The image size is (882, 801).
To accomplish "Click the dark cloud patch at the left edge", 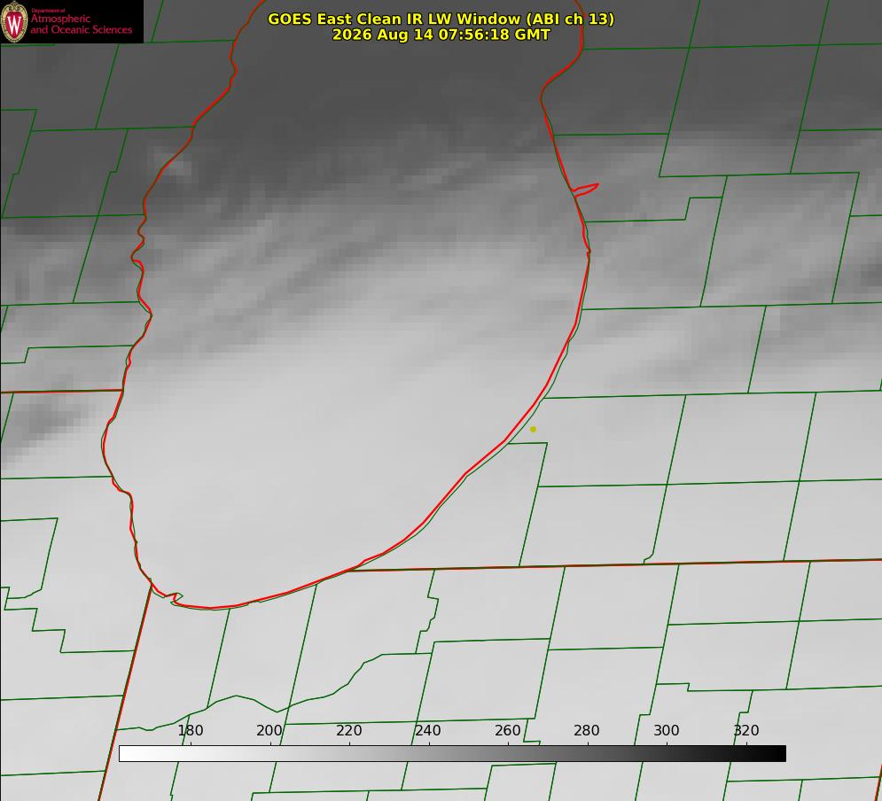I will click(x=35, y=423).
